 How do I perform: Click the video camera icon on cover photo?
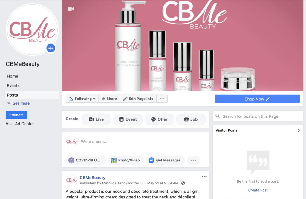(x=71, y=9)
